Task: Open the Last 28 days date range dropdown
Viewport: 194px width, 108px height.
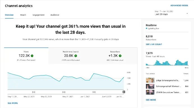Action: (171, 13)
